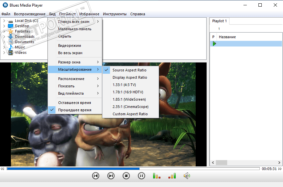
Task: Select Display Aspect Ratio option
Action: (131, 77)
